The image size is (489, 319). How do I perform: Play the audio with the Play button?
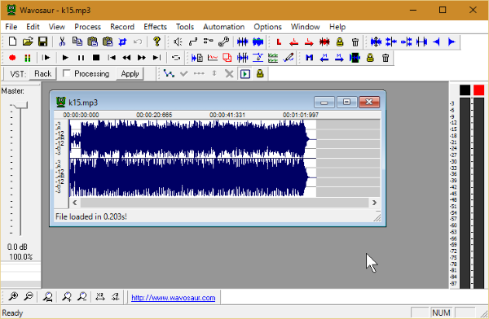65,58
